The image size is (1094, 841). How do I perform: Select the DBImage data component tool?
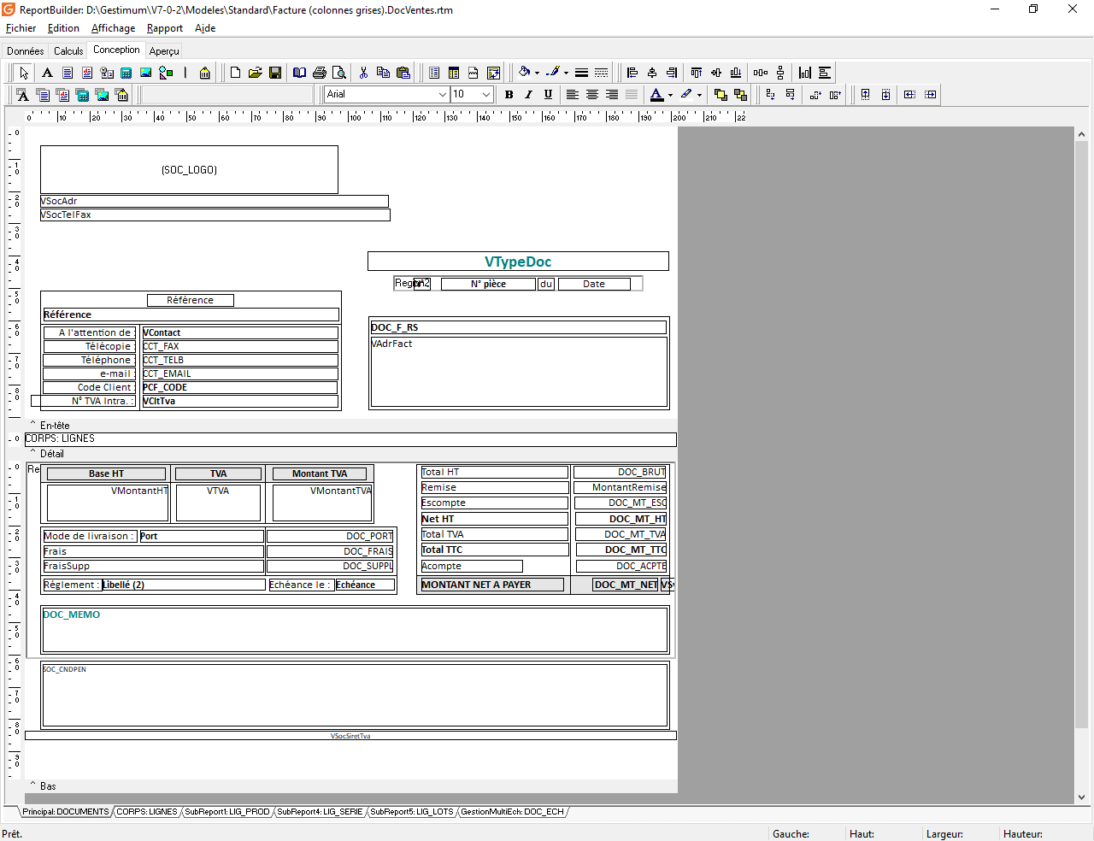point(102,95)
